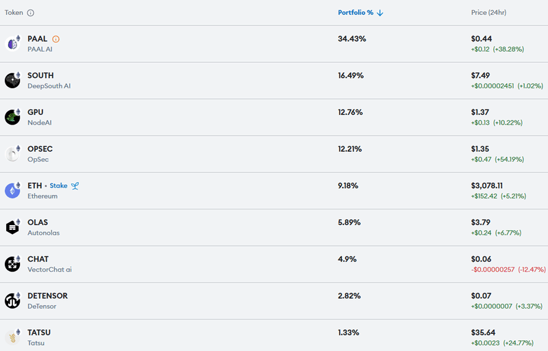Click the VectorChat CHAT token logo
548x351 pixels.
click(x=12, y=263)
